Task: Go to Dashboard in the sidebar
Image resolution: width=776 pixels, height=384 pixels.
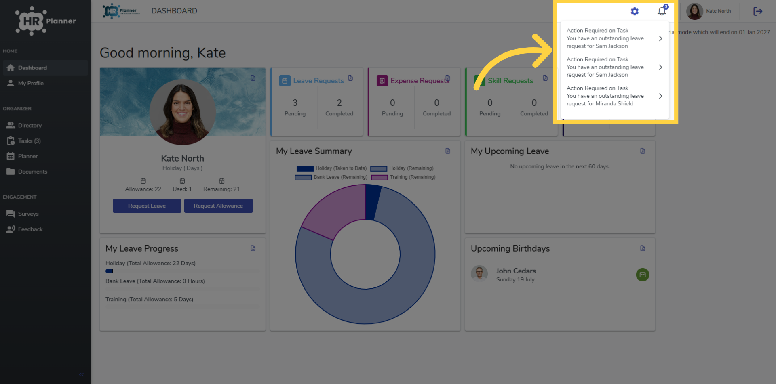Action: coord(45,68)
